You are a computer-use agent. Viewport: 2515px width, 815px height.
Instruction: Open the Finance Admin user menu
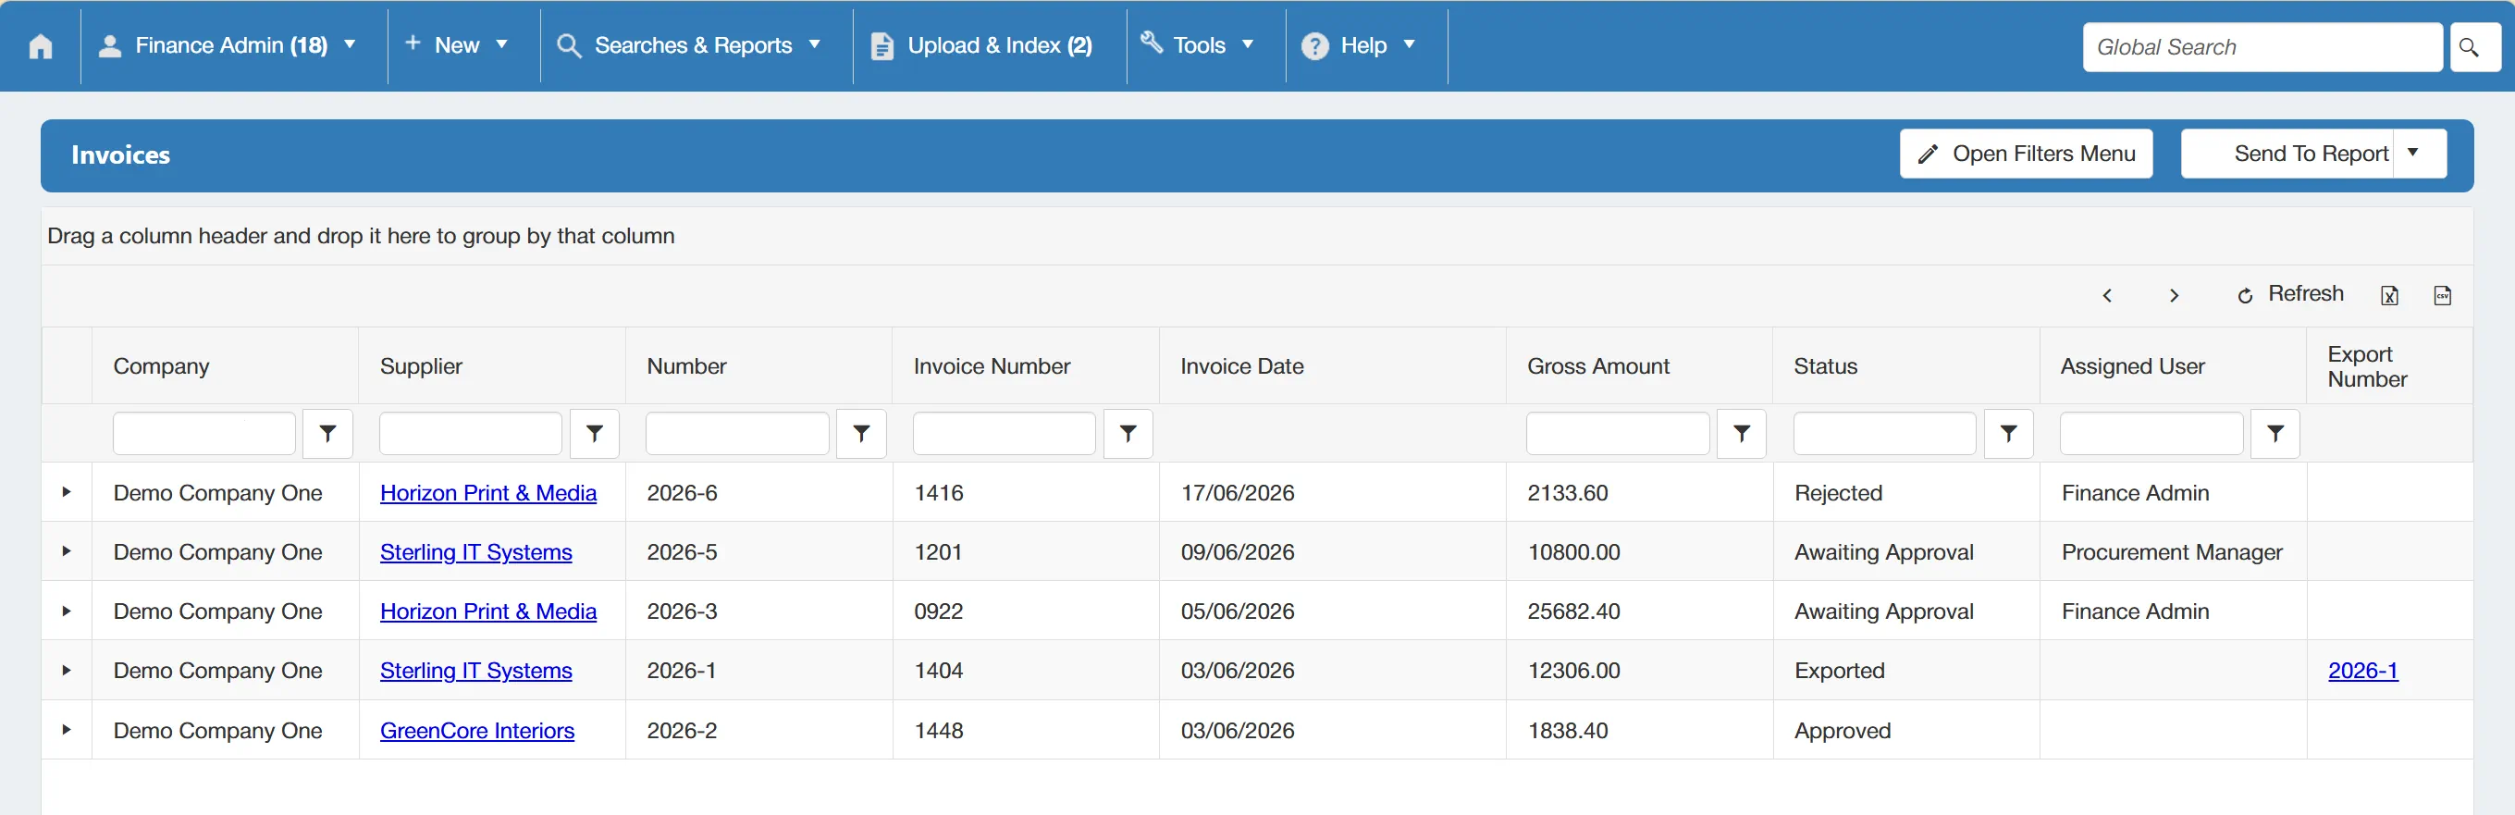pyautogui.click(x=228, y=46)
